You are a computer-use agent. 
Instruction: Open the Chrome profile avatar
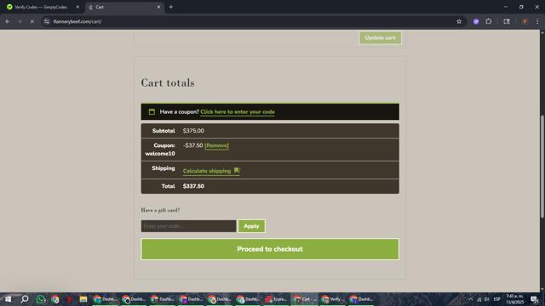525,21
